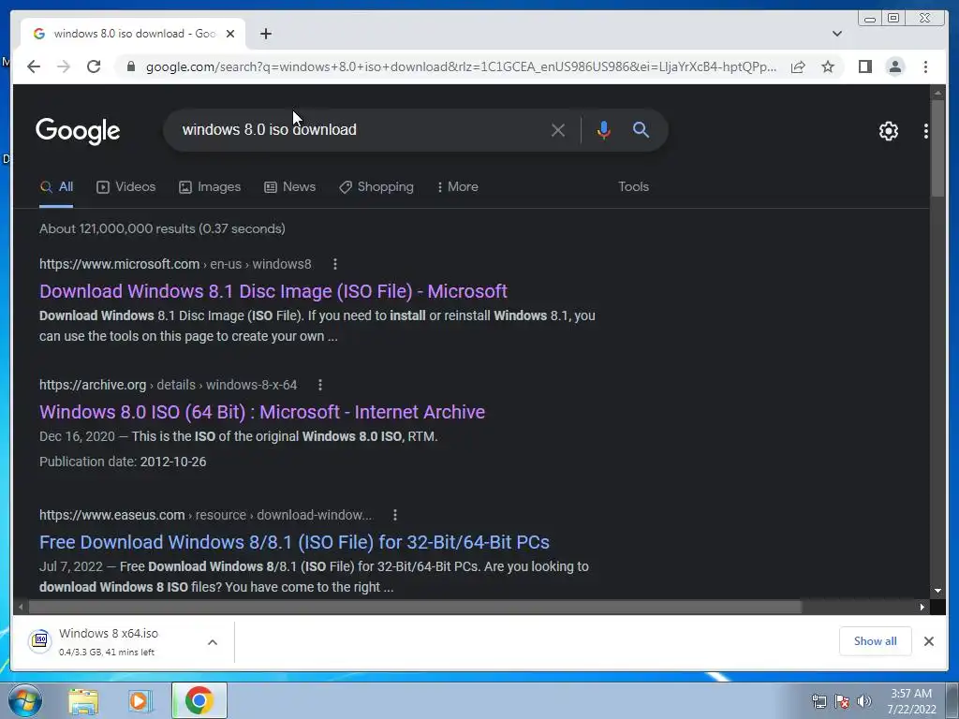Image resolution: width=959 pixels, height=719 pixels.
Task: Click the horizontal scrollbar right arrow
Action: [x=922, y=607]
